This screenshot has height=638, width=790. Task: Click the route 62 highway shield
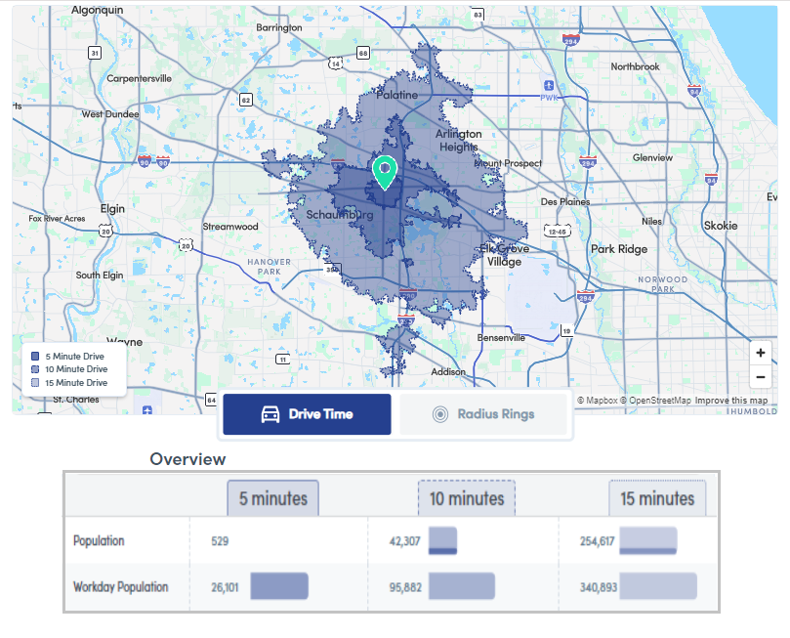pyautogui.click(x=245, y=100)
